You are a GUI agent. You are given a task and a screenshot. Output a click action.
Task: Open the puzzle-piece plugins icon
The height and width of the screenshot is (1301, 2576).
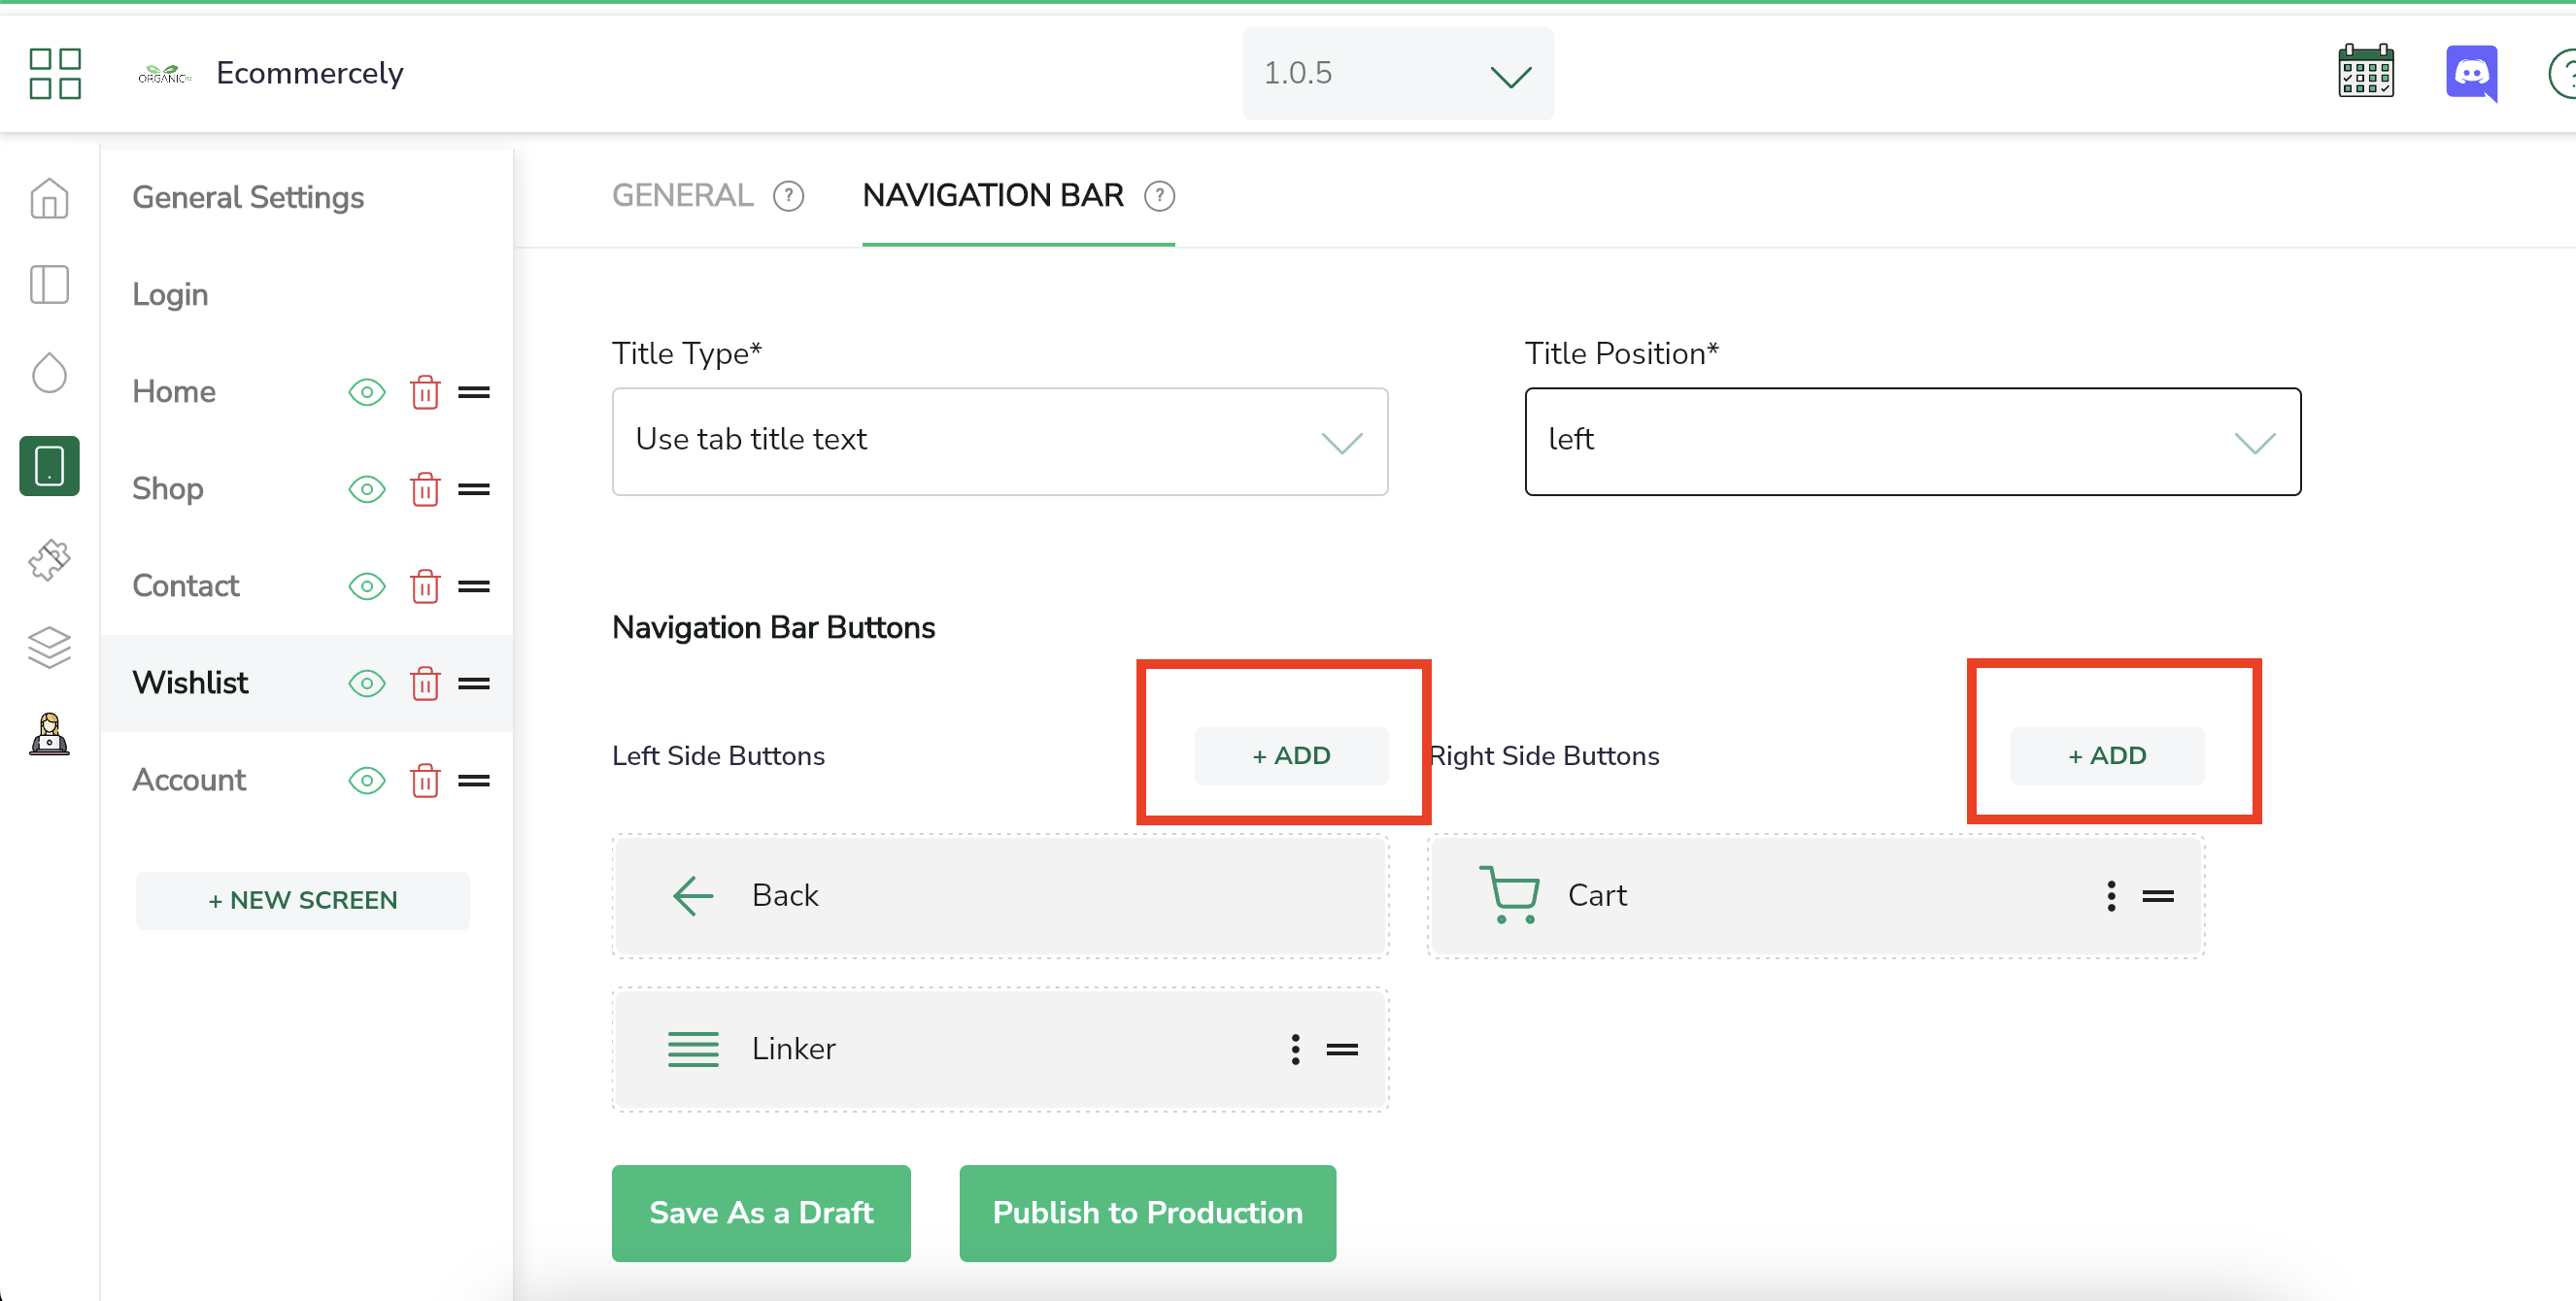click(49, 560)
